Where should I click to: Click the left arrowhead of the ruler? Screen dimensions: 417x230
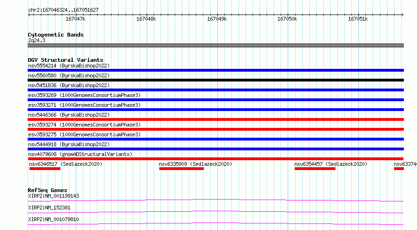[29, 15]
